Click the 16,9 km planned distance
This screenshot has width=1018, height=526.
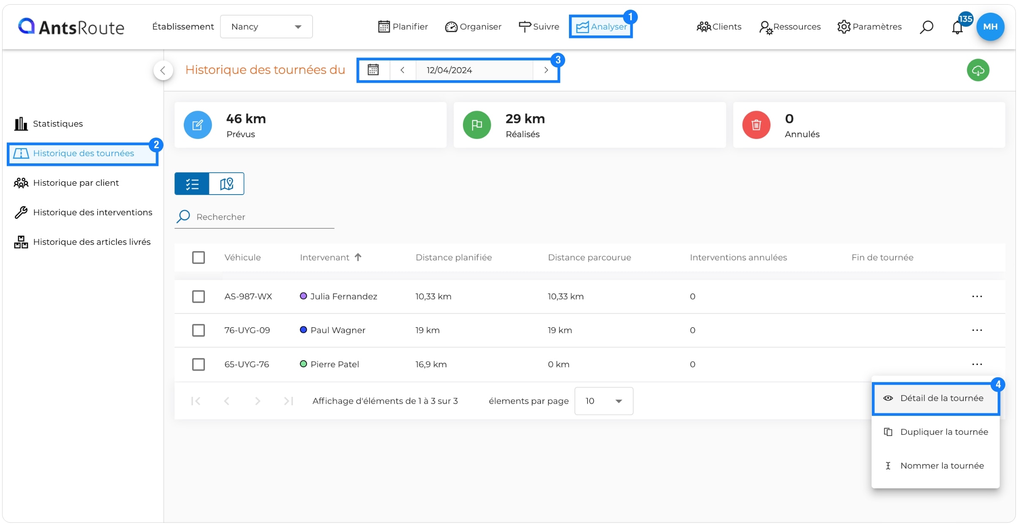[x=431, y=364]
